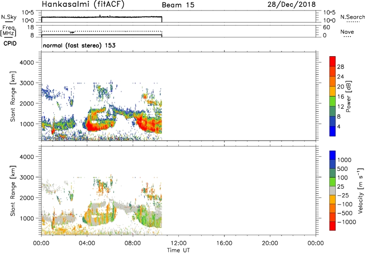Select the '-25' label on Velocity colorbar
Screen dimensions: 365x253
click(x=343, y=195)
